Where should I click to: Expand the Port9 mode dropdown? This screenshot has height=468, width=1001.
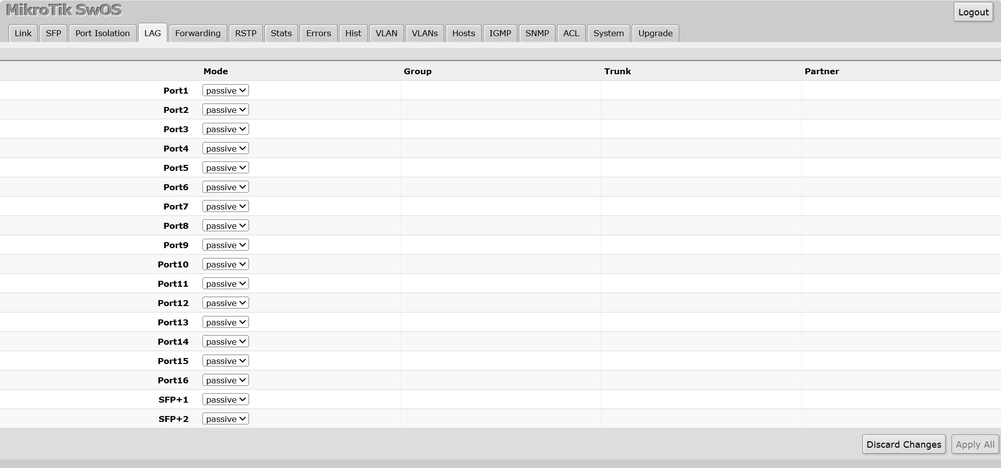coord(226,245)
